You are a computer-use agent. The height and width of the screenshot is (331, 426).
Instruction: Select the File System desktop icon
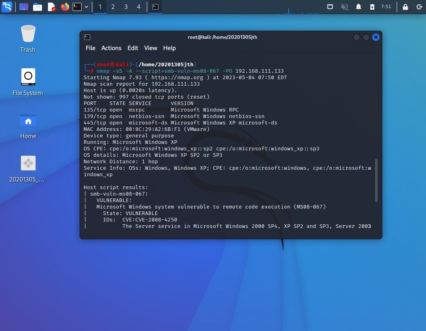[x=28, y=82]
